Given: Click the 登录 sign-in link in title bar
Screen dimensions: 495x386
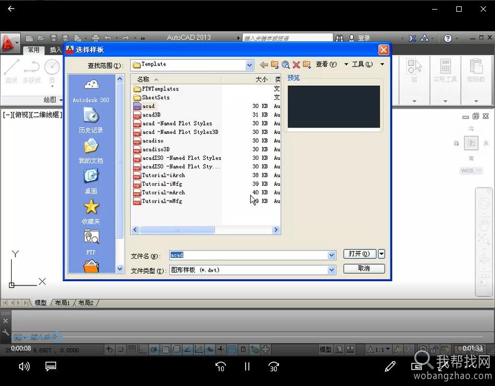Looking at the screenshot, I should point(364,38).
